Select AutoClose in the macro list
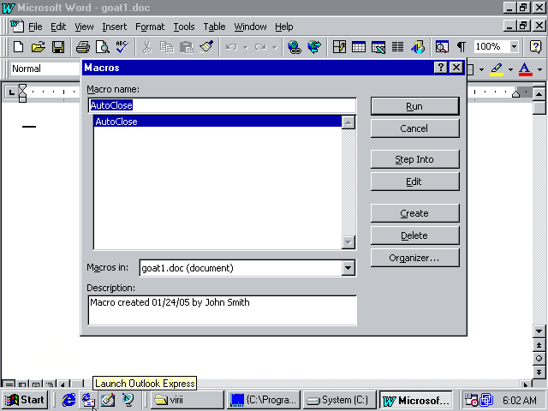 217,122
